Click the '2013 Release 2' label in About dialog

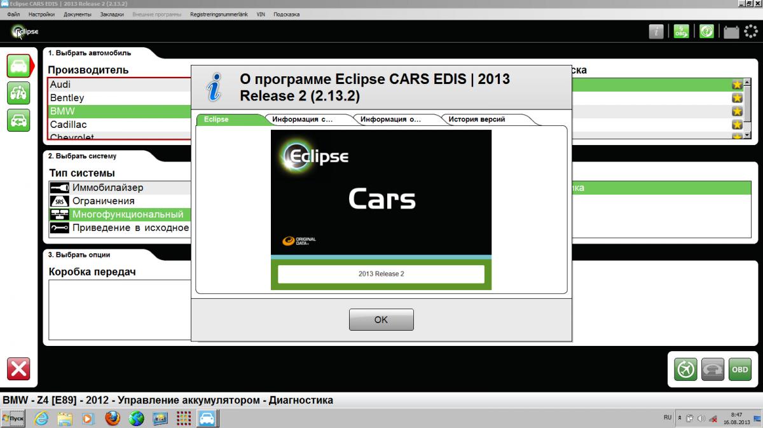click(x=381, y=274)
